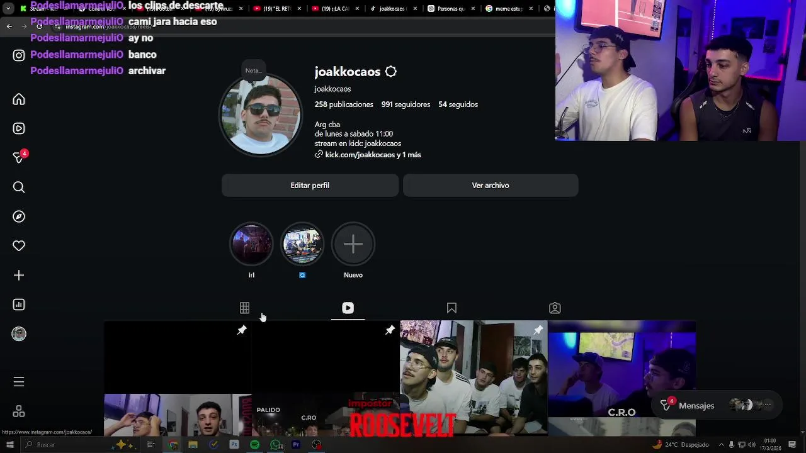Open Chrome from the taskbar
Image resolution: width=806 pixels, height=453 pixels.
[x=173, y=445]
